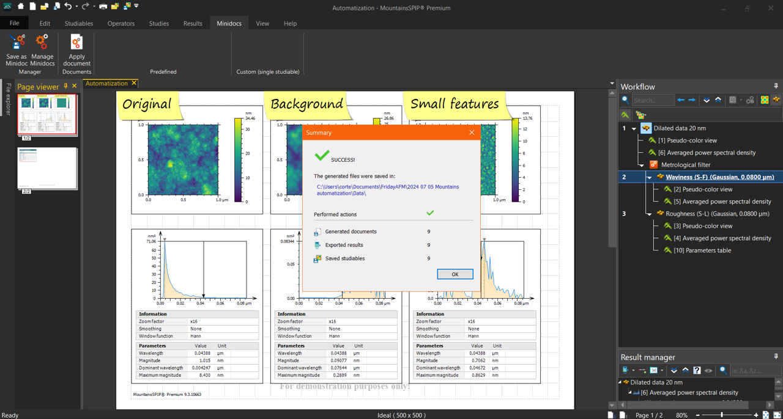
Task: Collapse the Waviness (S-F) node
Action: (x=649, y=177)
